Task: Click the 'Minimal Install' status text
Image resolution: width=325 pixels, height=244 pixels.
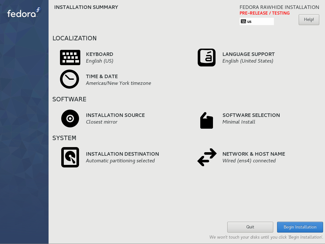Action: pyautogui.click(x=239, y=122)
